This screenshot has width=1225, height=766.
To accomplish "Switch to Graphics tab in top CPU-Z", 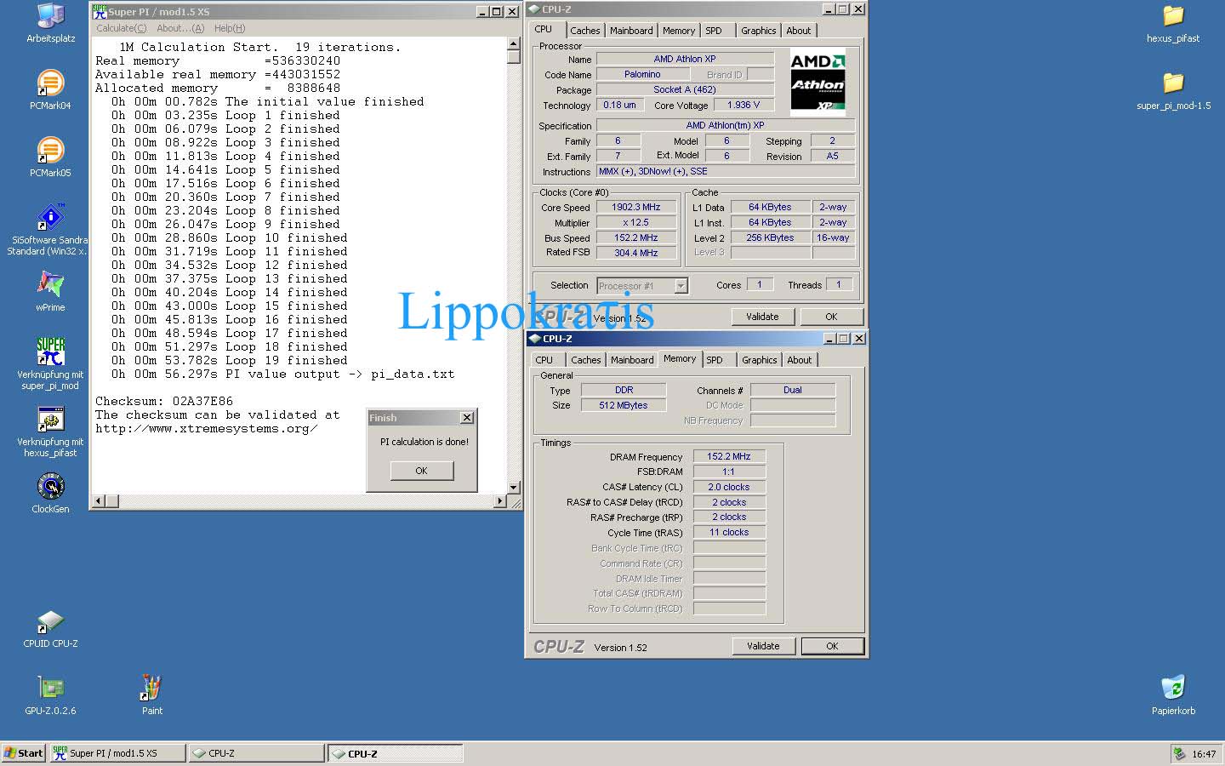I will [x=758, y=31].
